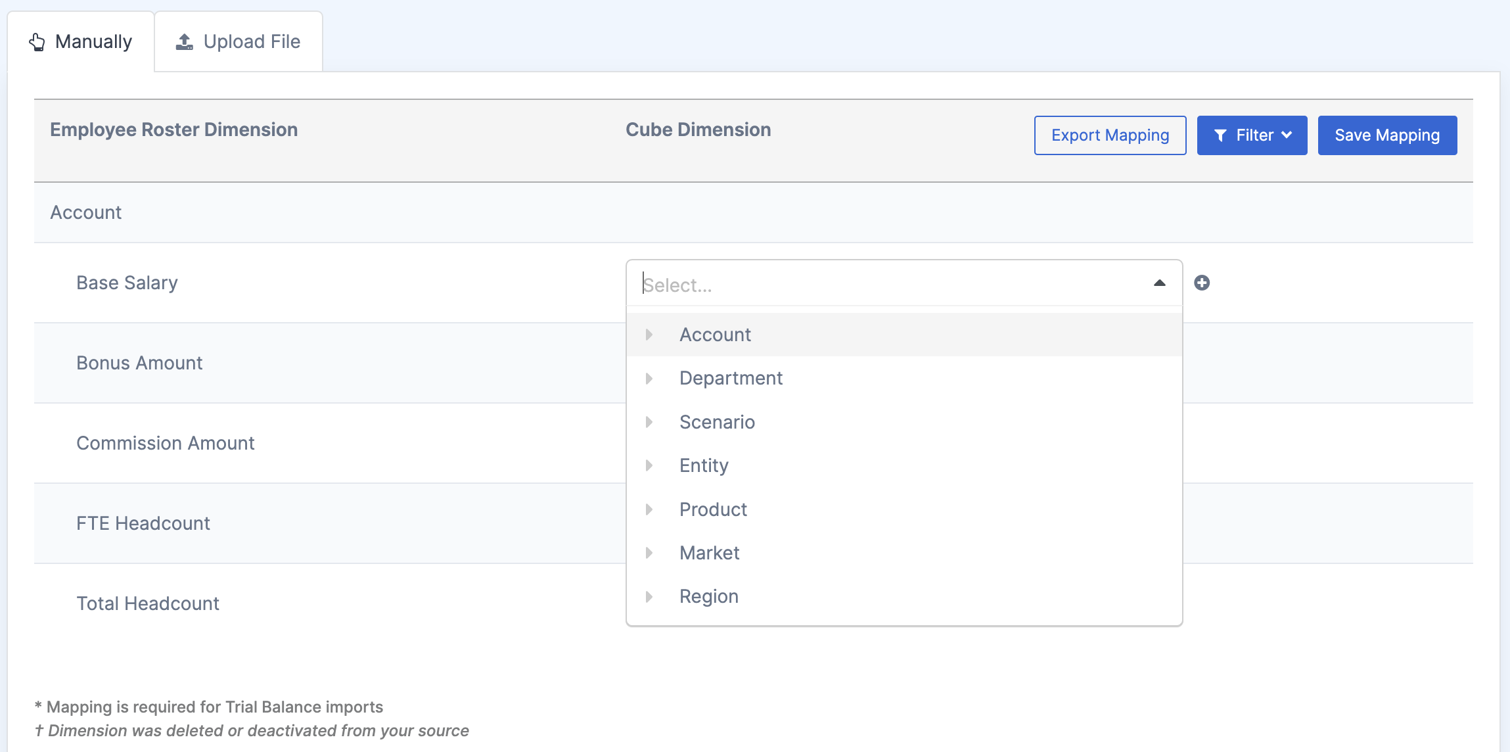This screenshot has height=752, width=1510.
Task: Expand the Scenario option arrow
Action: pos(649,422)
